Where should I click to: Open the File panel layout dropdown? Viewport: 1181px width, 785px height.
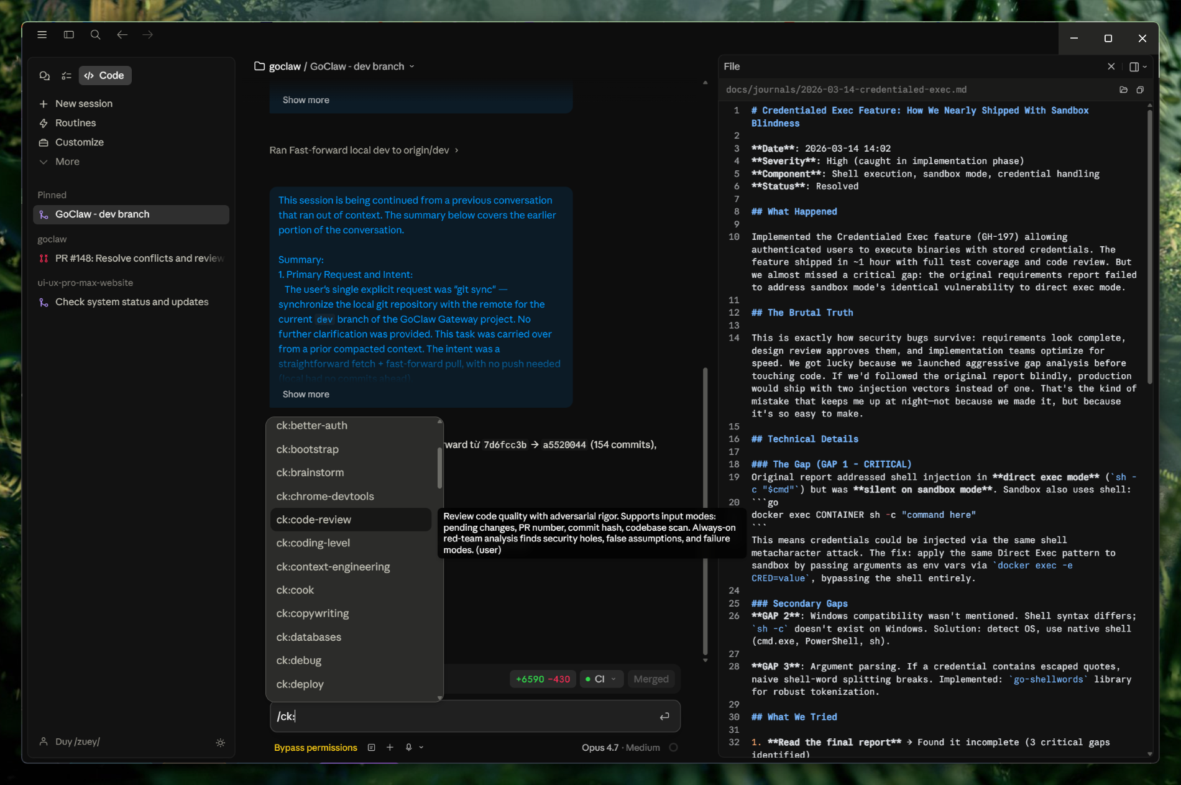point(1137,67)
